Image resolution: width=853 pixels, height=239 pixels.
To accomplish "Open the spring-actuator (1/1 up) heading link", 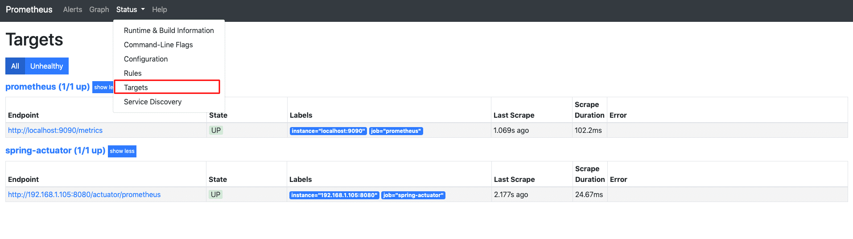I will [55, 150].
